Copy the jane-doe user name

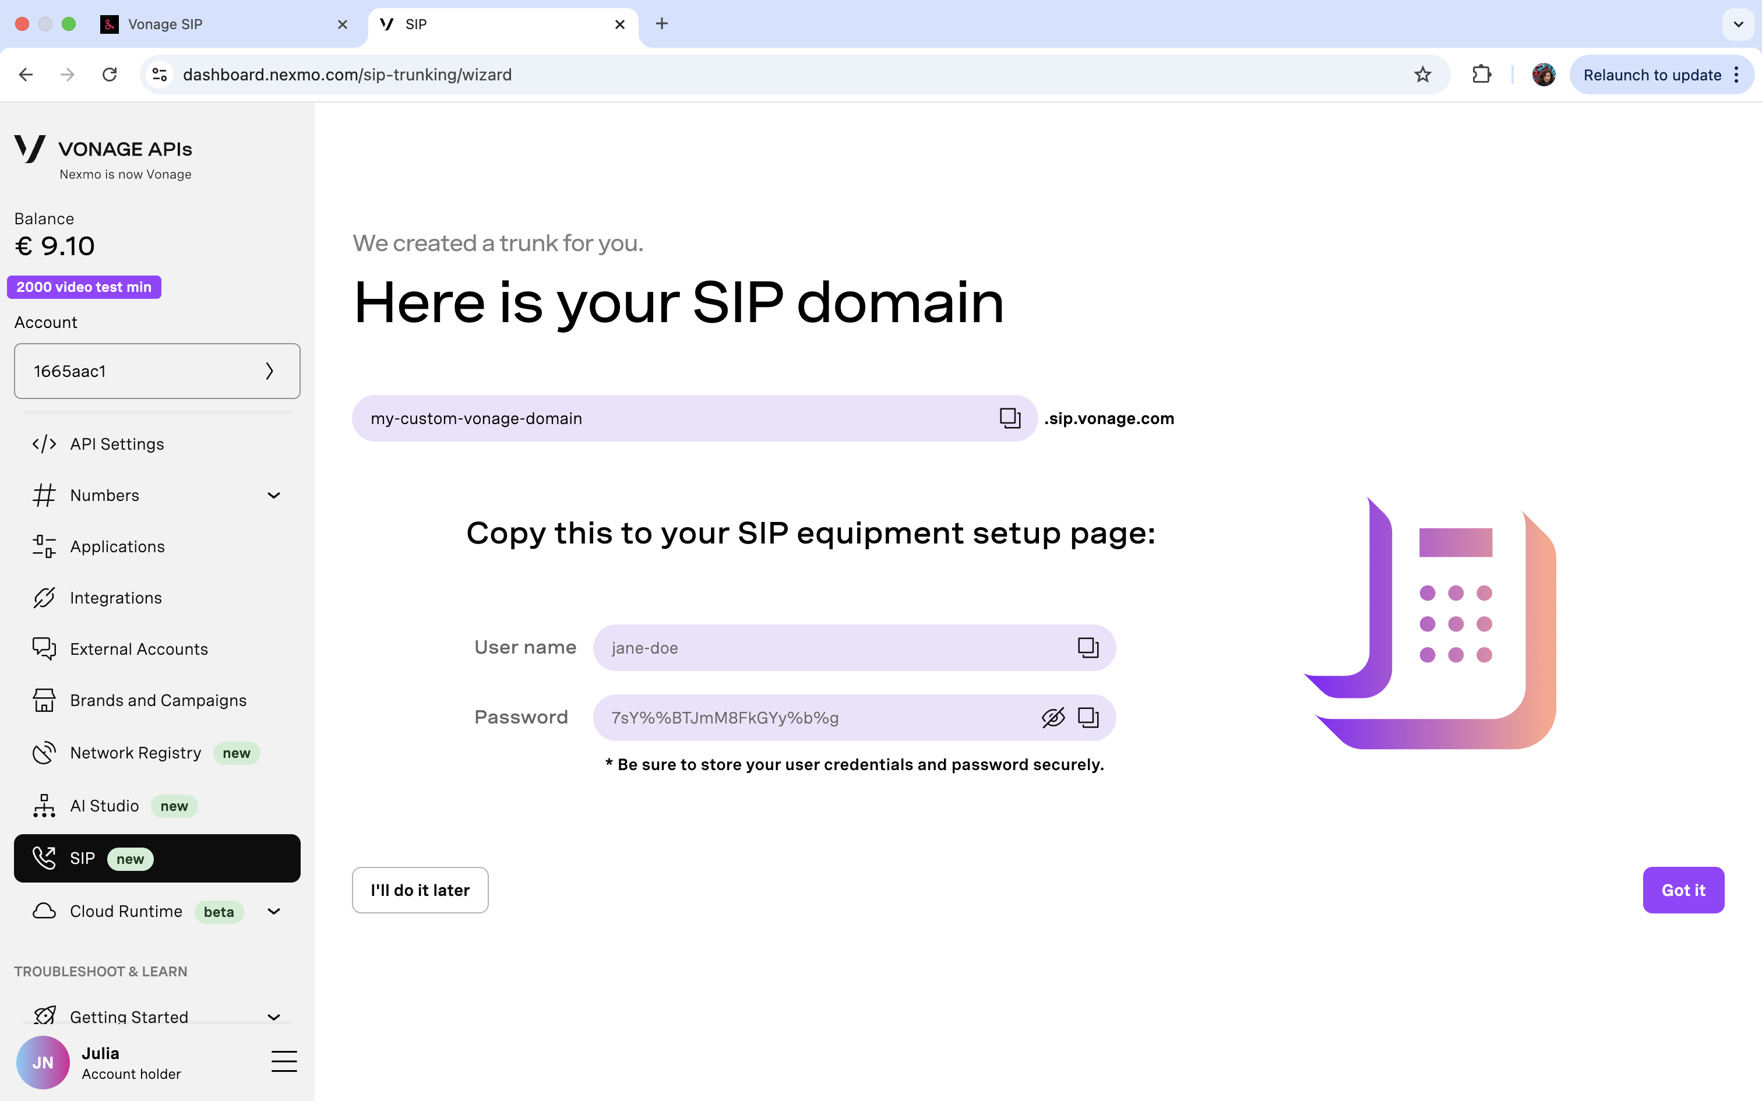[x=1088, y=647]
